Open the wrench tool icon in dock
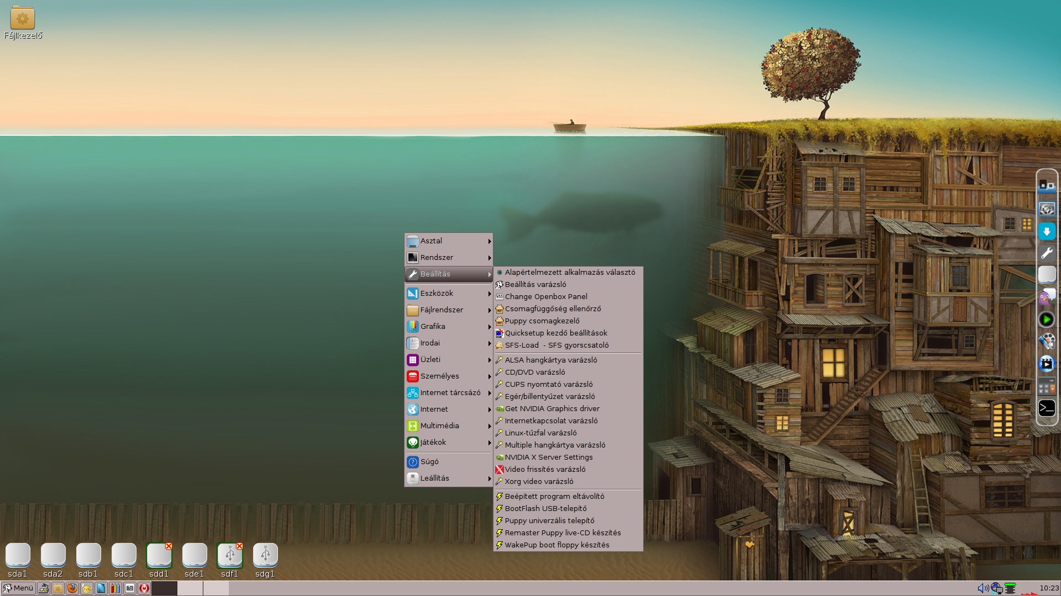This screenshot has height=596, width=1061. [x=1047, y=253]
